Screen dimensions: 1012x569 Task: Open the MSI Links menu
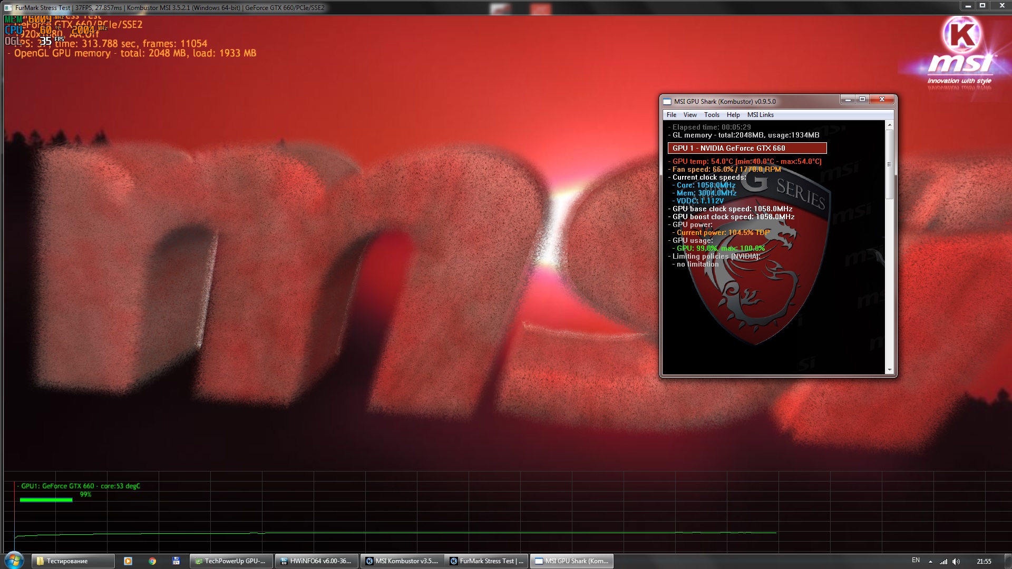[x=760, y=115]
